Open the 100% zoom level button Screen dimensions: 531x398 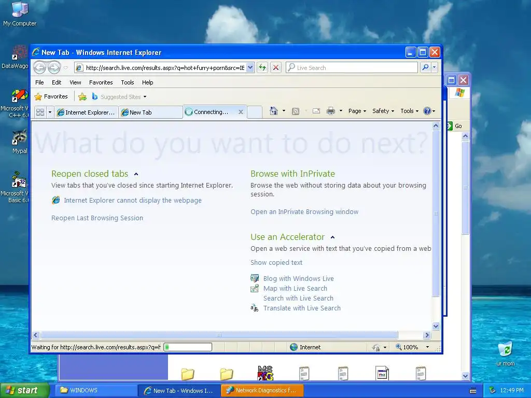tap(407, 347)
